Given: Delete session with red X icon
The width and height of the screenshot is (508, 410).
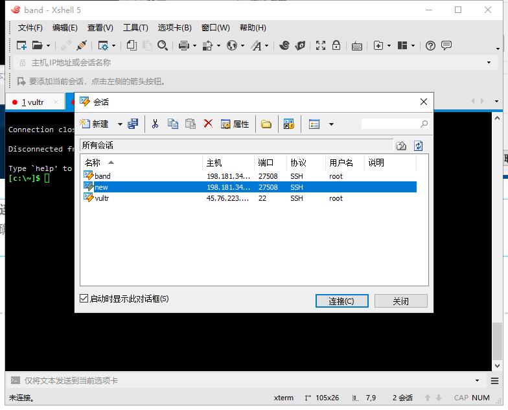Looking at the screenshot, I should (208, 123).
